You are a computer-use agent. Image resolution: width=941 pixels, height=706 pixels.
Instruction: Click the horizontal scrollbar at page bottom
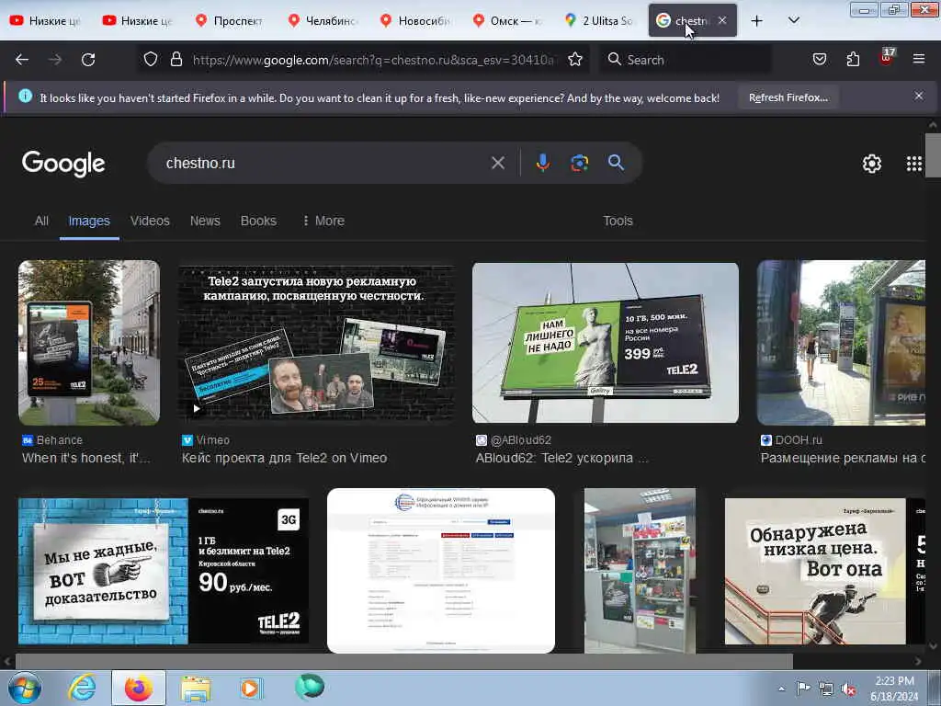(x=404, y=661)
